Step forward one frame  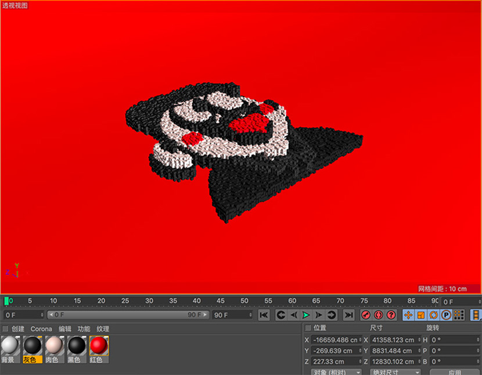(319, 315)
